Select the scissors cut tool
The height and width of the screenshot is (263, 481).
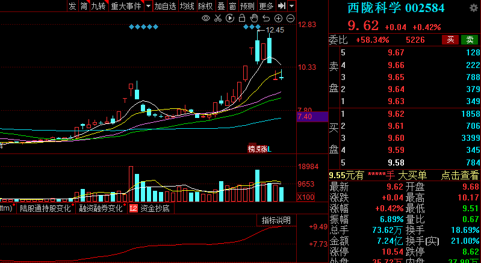click(x=218, y=18)
